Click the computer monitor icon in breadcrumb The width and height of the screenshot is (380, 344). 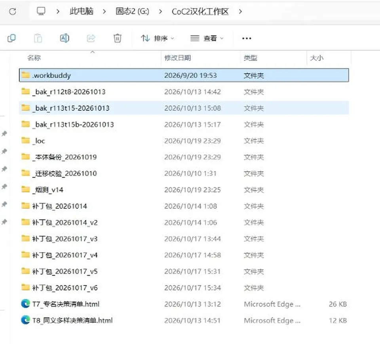[x=41, y=11]
